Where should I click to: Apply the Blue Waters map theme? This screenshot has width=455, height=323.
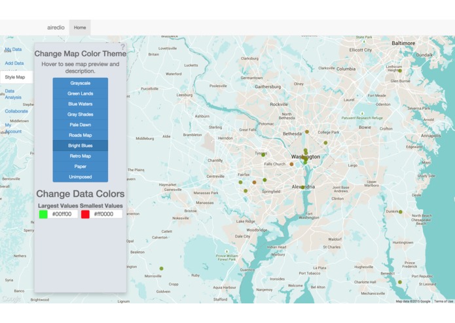tap(81, 104)
